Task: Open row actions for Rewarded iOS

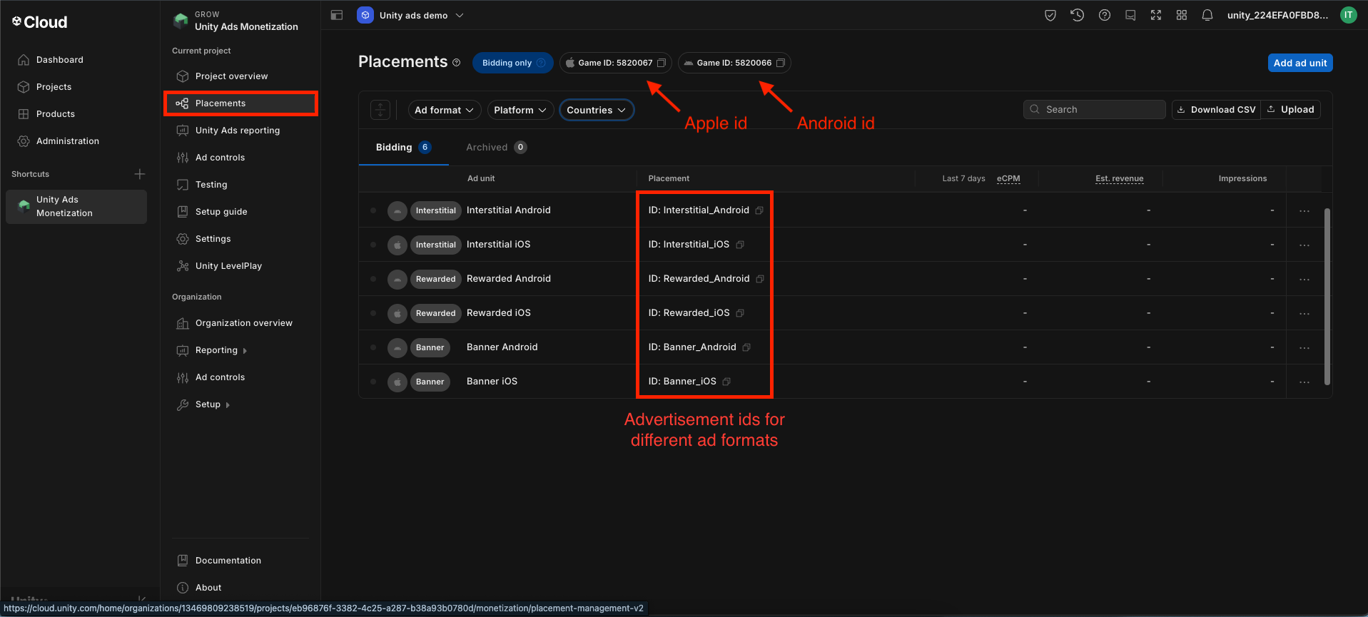Action: coord(1304,313)
